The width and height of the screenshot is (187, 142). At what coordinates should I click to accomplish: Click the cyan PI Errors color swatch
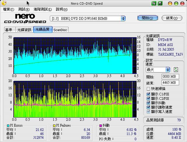[x=8, y=126]
